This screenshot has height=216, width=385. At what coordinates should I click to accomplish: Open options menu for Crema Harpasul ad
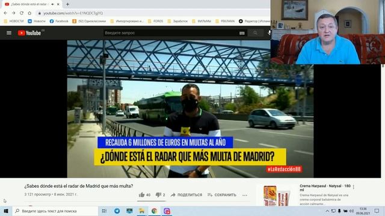(x=354, y=187)
